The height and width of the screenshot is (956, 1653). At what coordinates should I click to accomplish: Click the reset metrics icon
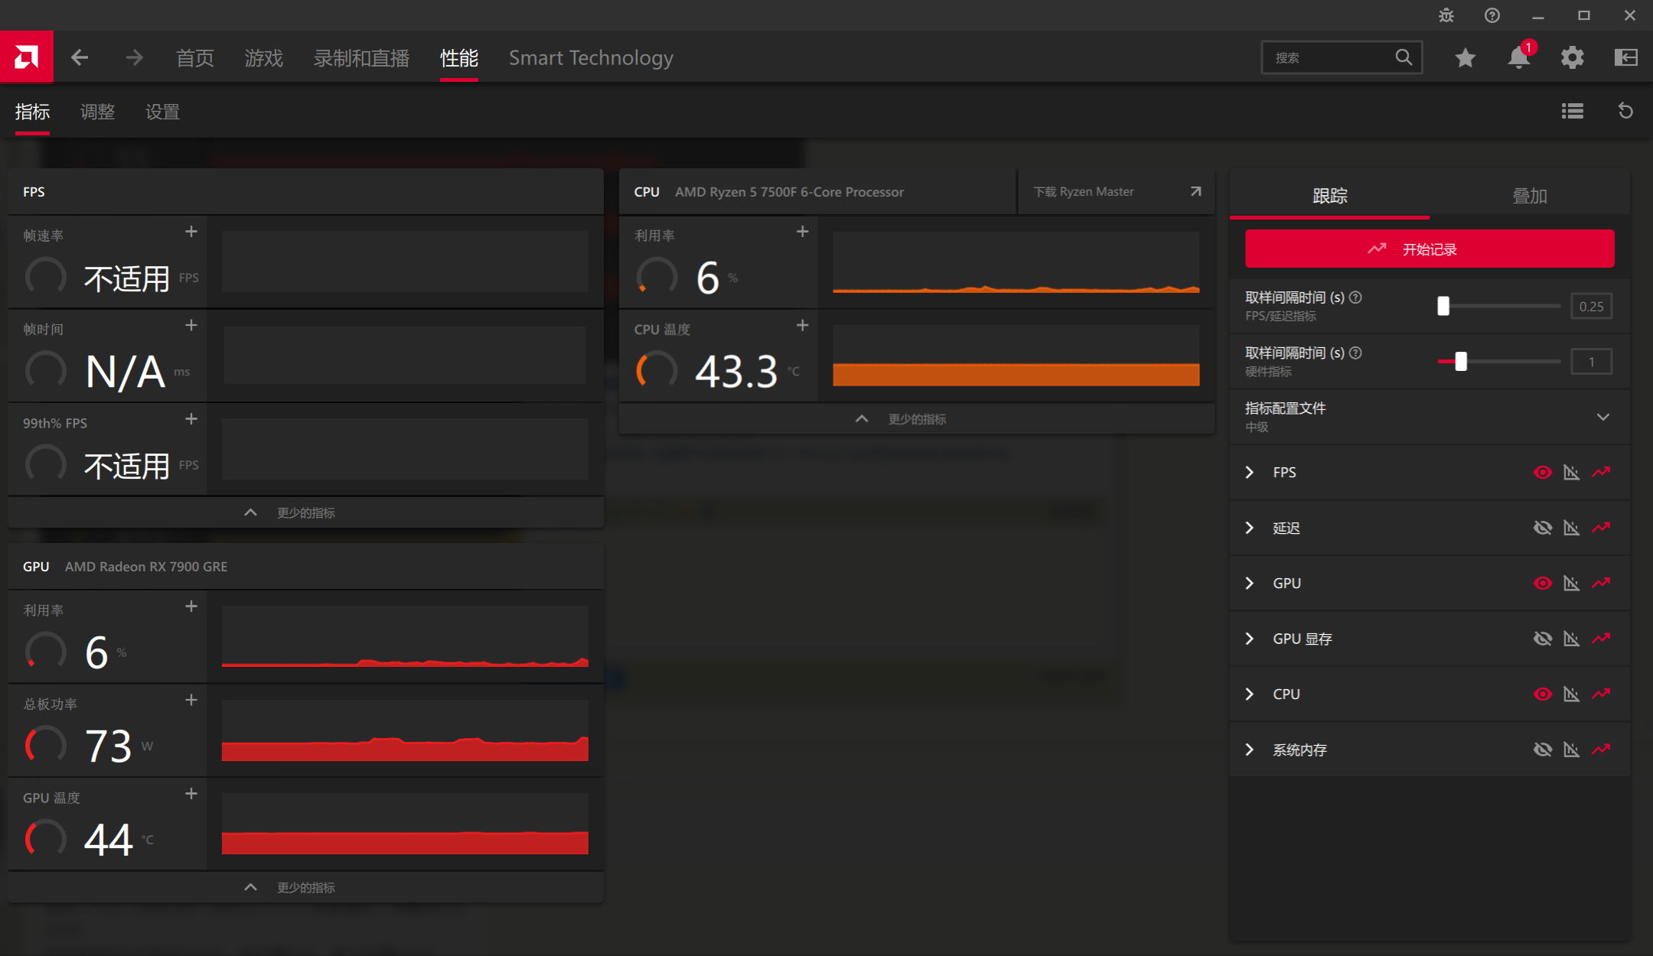click(x=1626, y=112)
